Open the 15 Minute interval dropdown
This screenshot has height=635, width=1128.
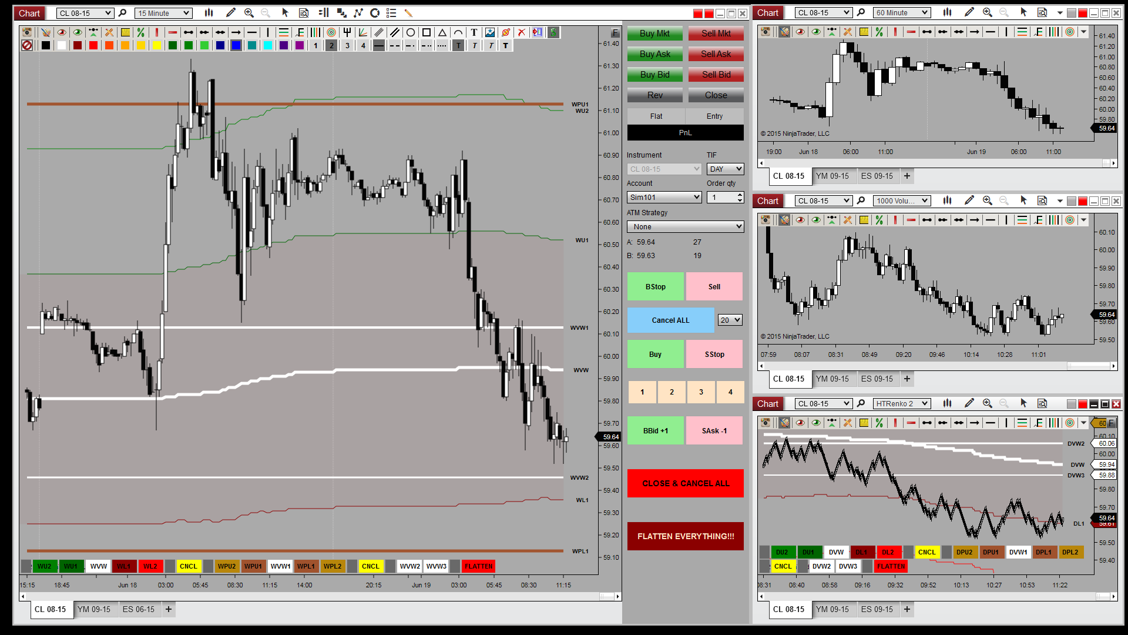coord(164,13)
